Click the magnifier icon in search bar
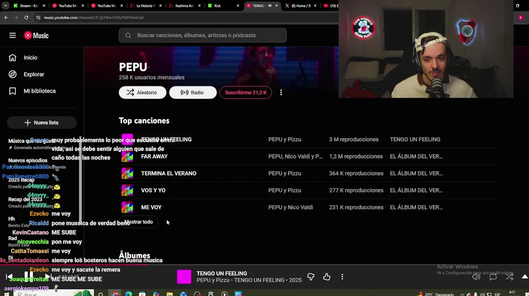This screenshot has height=296, width=529. (x=128, y=35)
